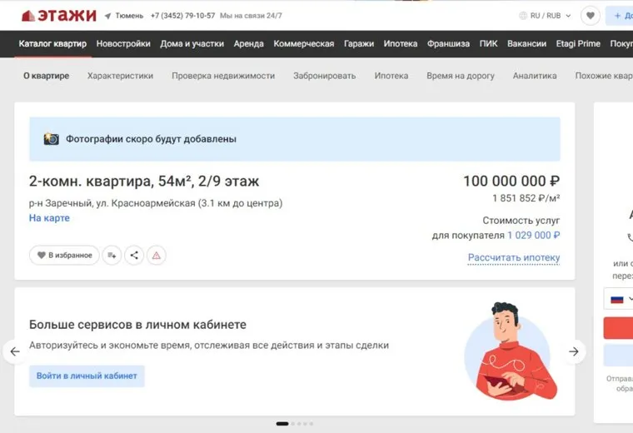
Task: Click Войти в личный кабинет button
Action: [87, 376]
